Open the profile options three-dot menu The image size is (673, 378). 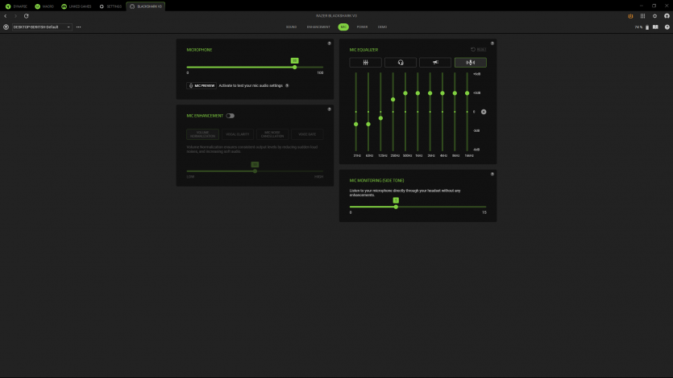click(78, 27)
